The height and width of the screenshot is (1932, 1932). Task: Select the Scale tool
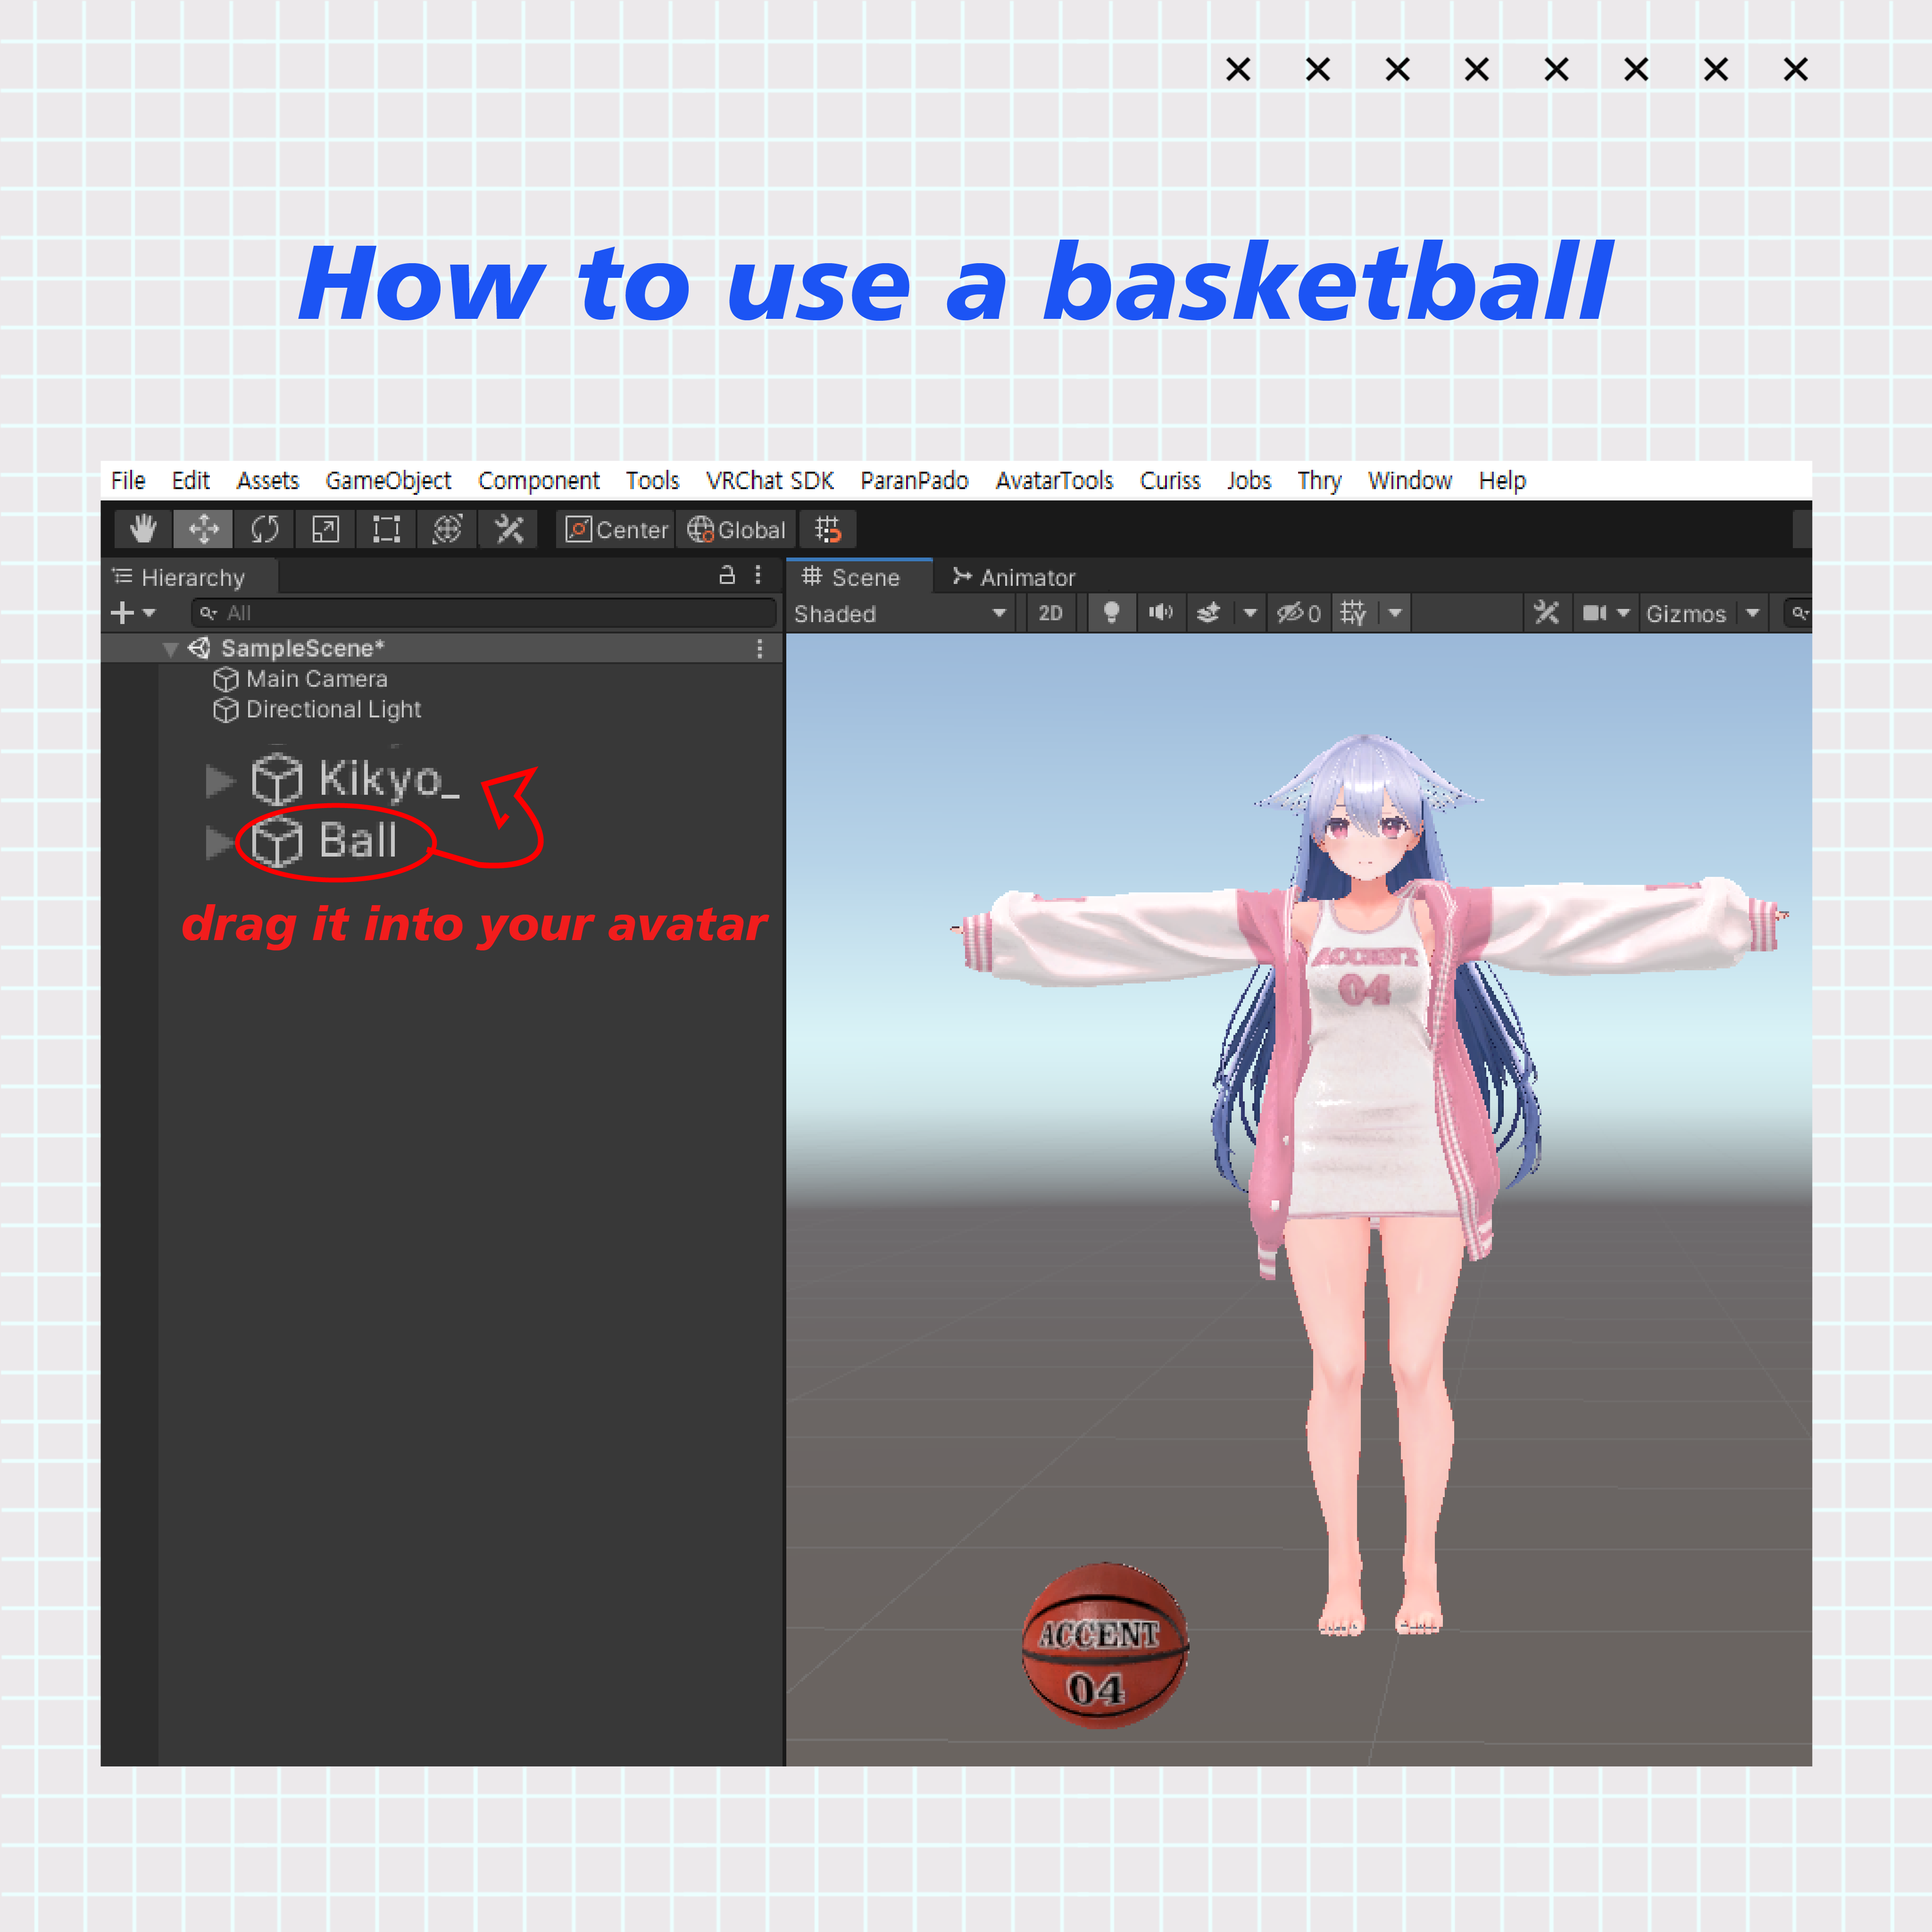coord(326,529)
